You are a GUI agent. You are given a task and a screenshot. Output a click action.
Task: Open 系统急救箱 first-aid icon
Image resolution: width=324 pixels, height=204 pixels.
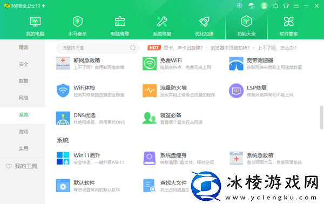pos(236,158)
